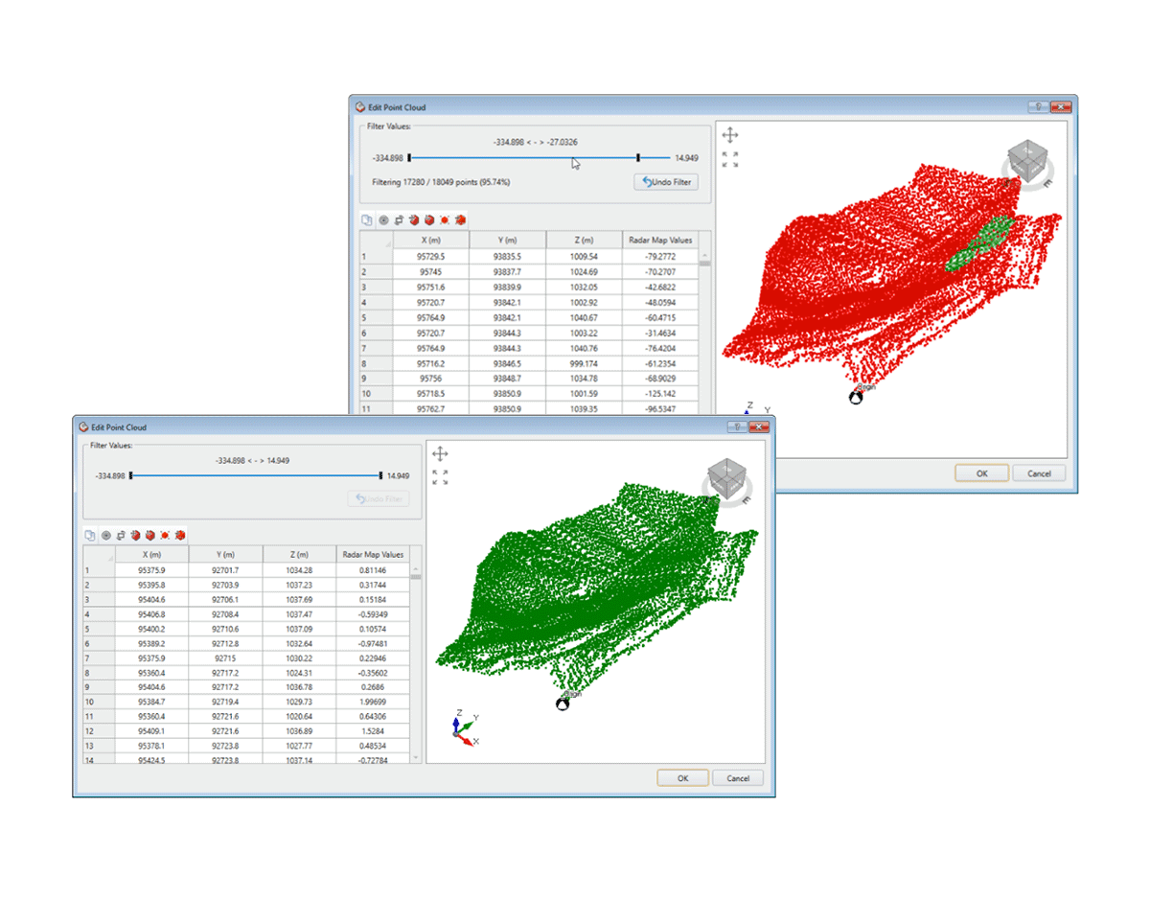Click the select-all corner cell in front table

99,554
